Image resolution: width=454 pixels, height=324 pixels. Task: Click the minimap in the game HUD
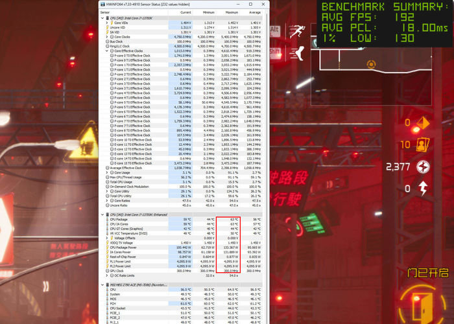tap(371, 65)
